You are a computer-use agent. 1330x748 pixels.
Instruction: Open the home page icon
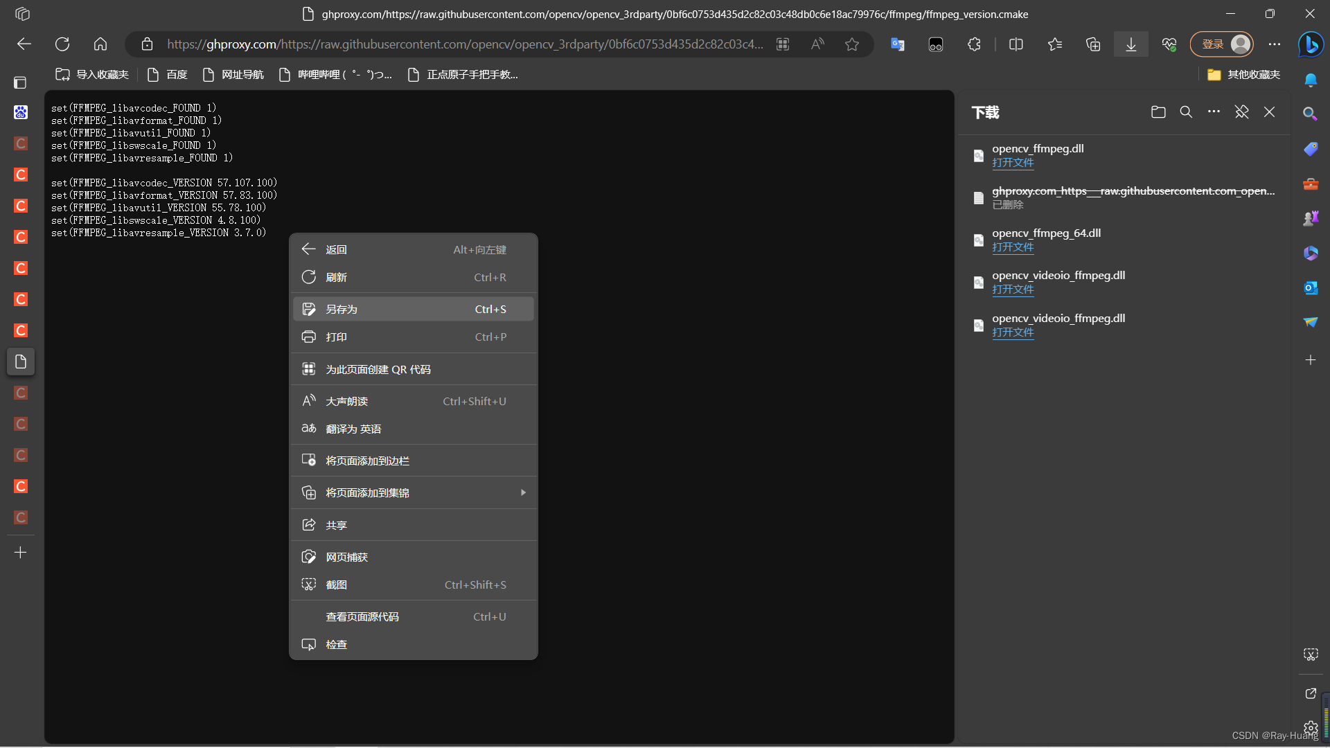100,44
